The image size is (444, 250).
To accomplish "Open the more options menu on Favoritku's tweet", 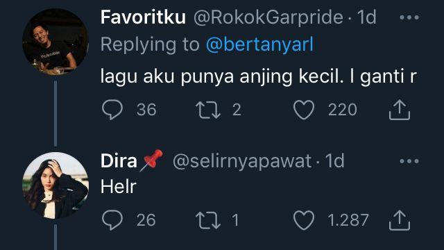I will click(x=409, y=17).
